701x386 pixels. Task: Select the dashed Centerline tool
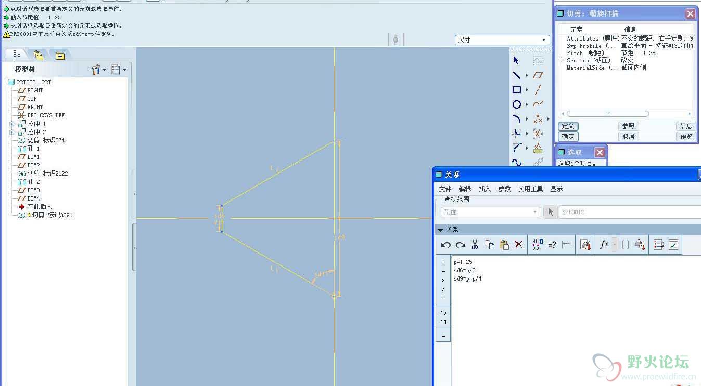pos(538,90)
